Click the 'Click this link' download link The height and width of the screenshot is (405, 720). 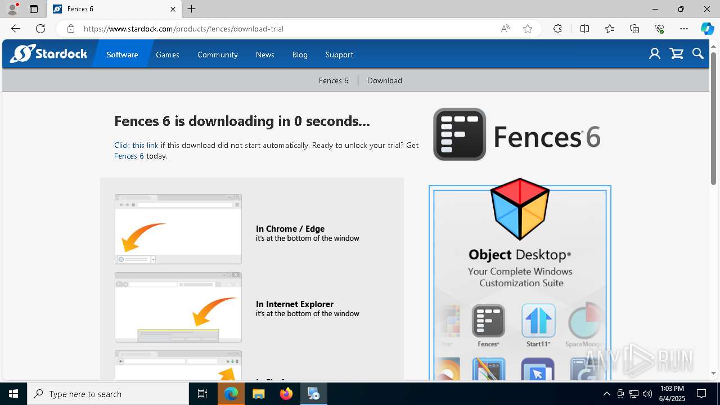[x=136, y=145]
